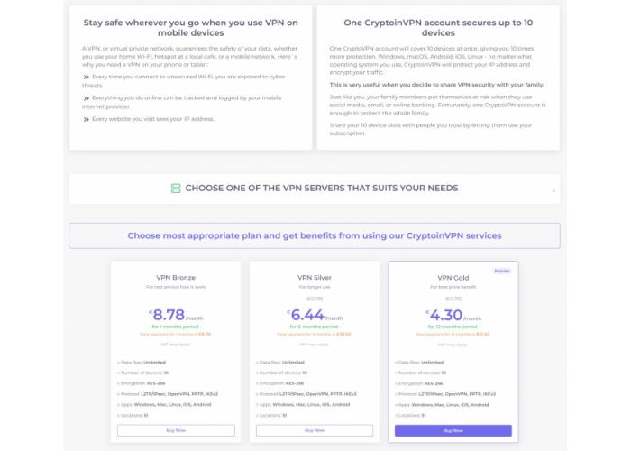
Task: Click the bold share with family sentence
Action: 436,85
